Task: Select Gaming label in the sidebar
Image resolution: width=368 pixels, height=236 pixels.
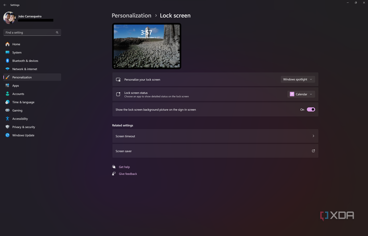Action: pyautogui.click(x=17, y=110)
